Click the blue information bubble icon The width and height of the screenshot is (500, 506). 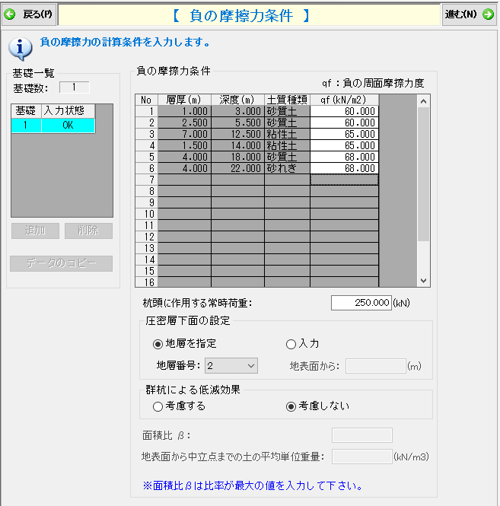[21, 49]
